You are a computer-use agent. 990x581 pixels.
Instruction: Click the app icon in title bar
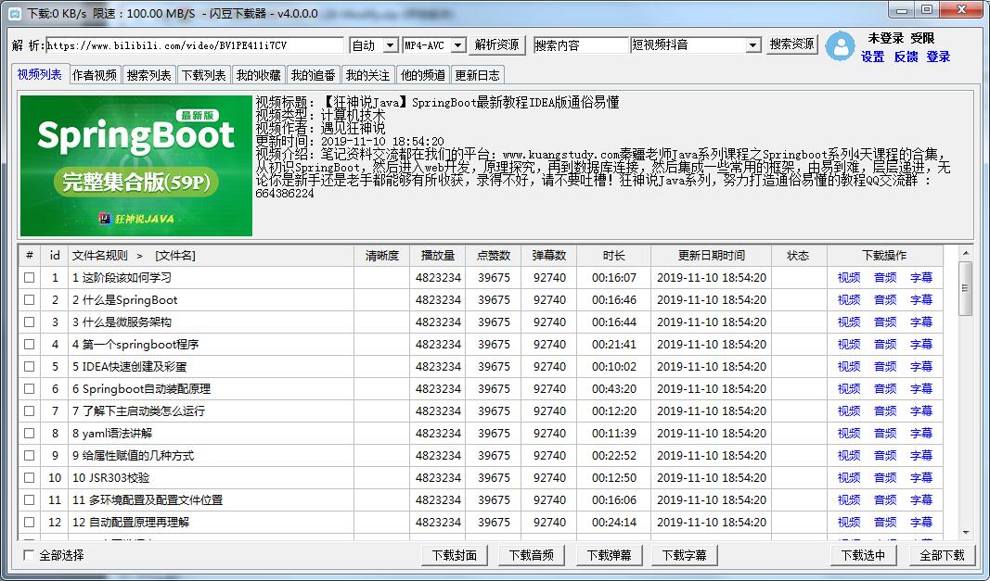click(14, 13)
